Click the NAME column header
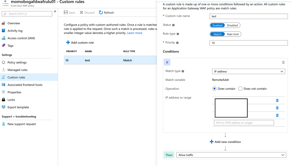 point(88,51)
